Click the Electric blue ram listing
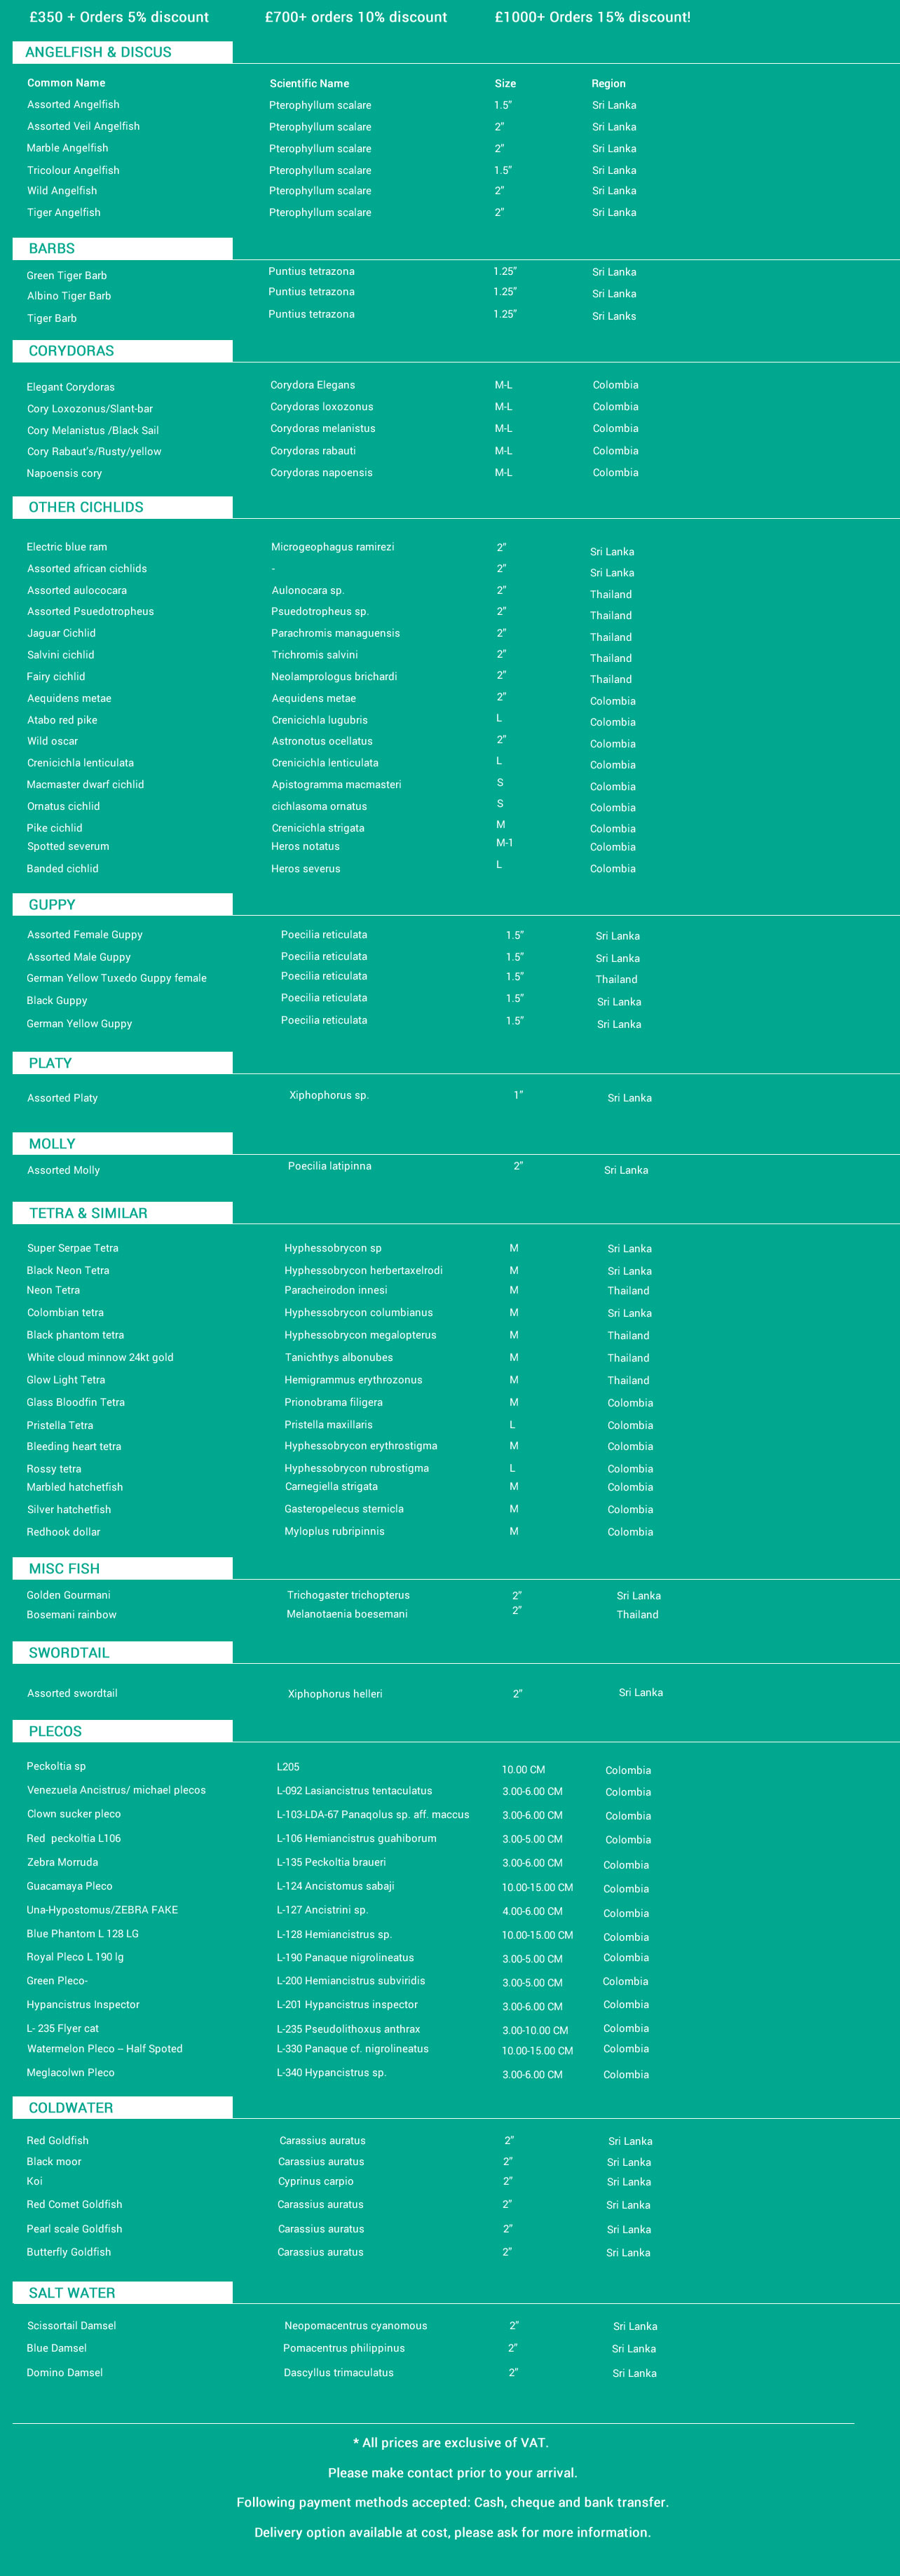Viewport: 900px width, 2576px height. pos(67,547)
